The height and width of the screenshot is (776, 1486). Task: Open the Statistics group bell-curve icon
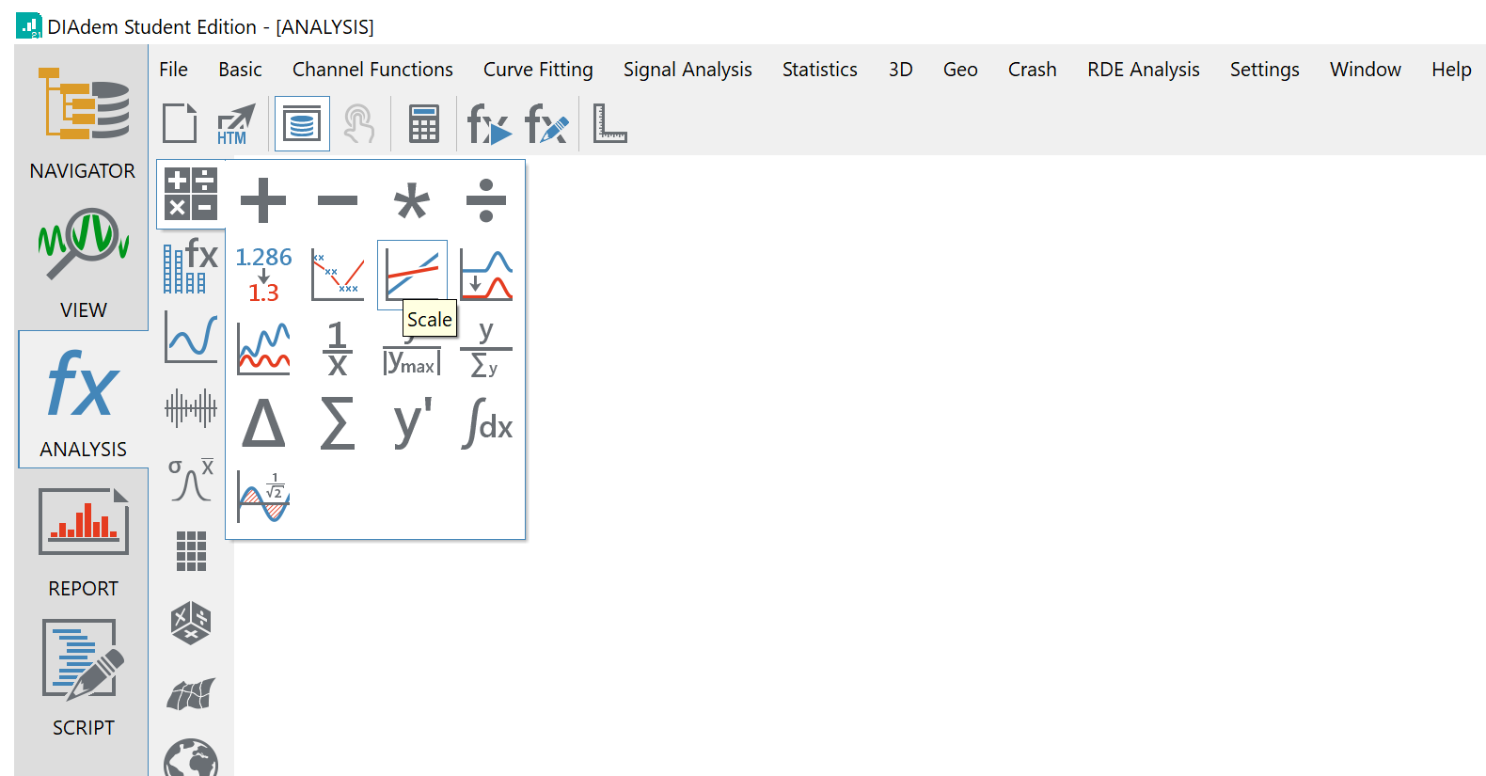coord(191,480)
